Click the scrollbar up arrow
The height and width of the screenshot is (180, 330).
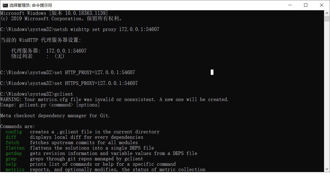327,13
